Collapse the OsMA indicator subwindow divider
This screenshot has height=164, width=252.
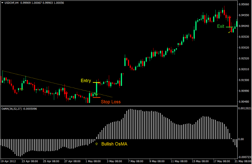126,106
